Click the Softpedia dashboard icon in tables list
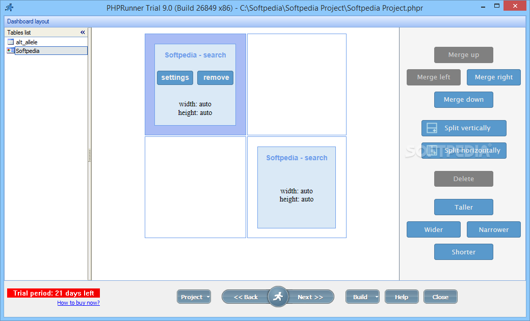Viewport: 530px width, 321px height. [x=11, y=51]
